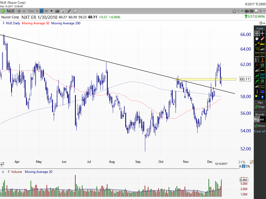Pick the yellow anchor drawing tool

(263, 60)
